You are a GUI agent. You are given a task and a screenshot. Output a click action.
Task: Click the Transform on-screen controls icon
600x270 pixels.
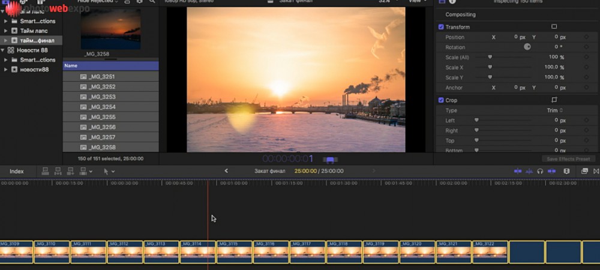point(554,27)
